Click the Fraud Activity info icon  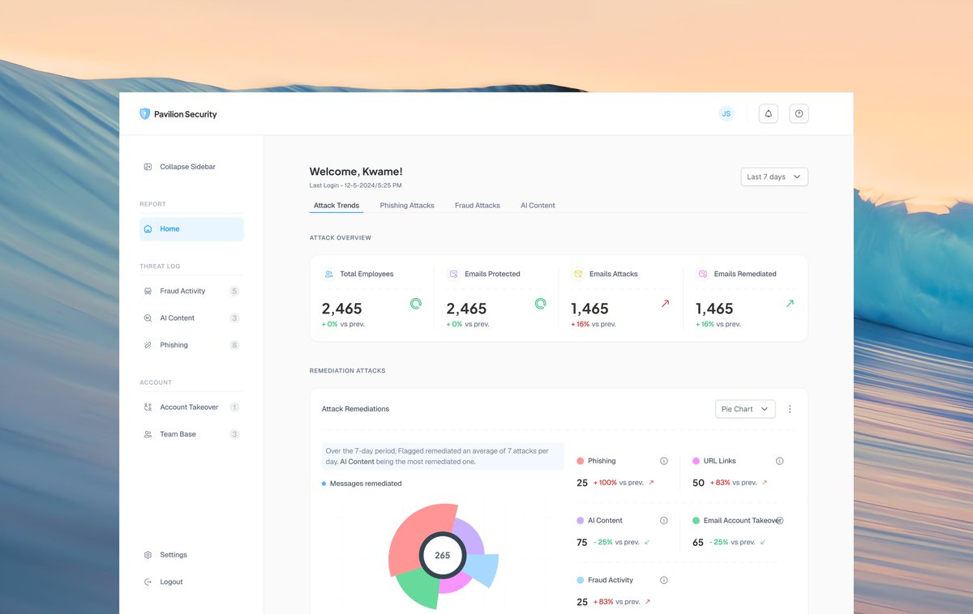[x=664, y=580]
